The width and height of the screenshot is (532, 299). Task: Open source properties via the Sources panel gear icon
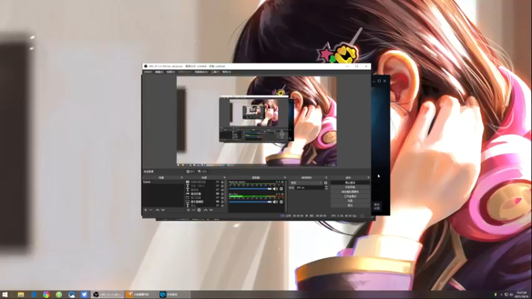(x=199, y=210)
